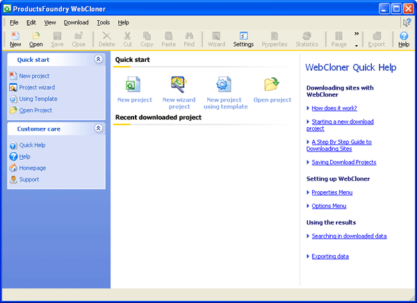Click the Project wizard sidebar link
Viewport: 417px width, 303px height.
[x=37, y=88]
